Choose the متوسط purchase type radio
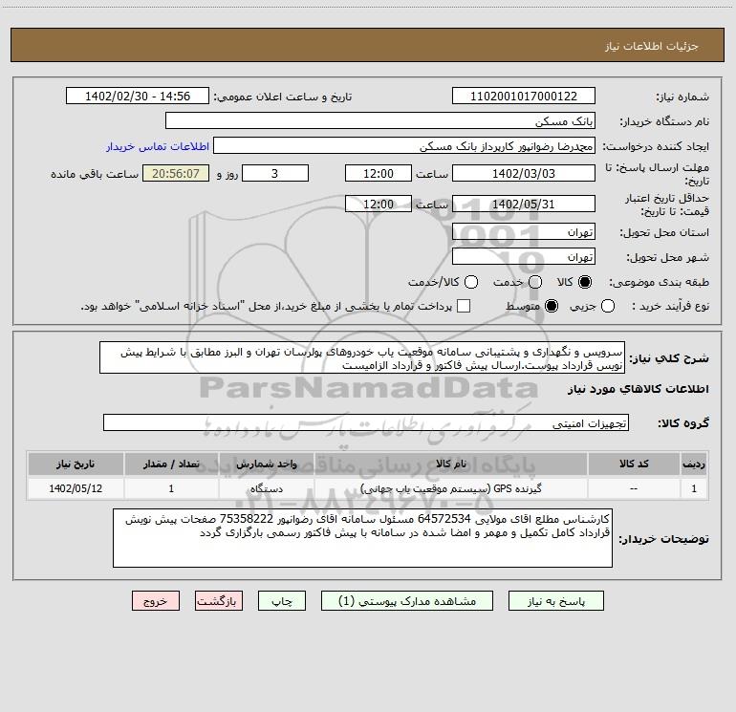The height and width of the screenshot is (712, 736). [x=552, y=306]
